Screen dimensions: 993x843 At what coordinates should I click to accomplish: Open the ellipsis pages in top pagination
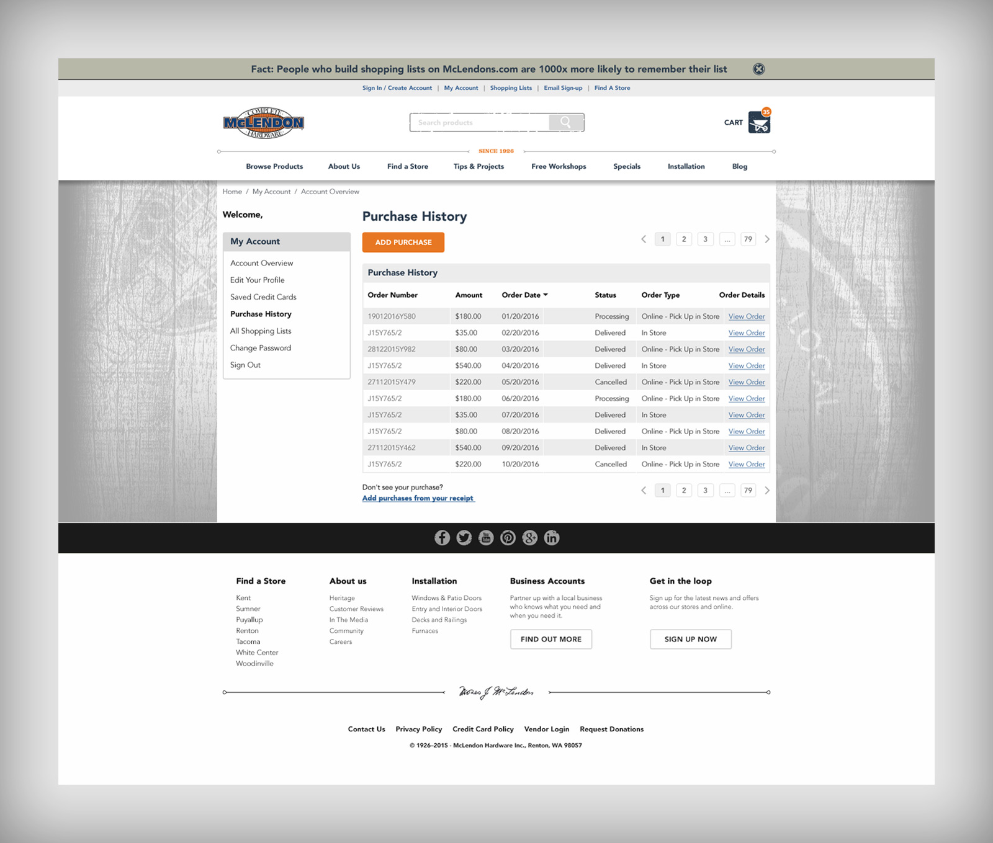[727, 239]
